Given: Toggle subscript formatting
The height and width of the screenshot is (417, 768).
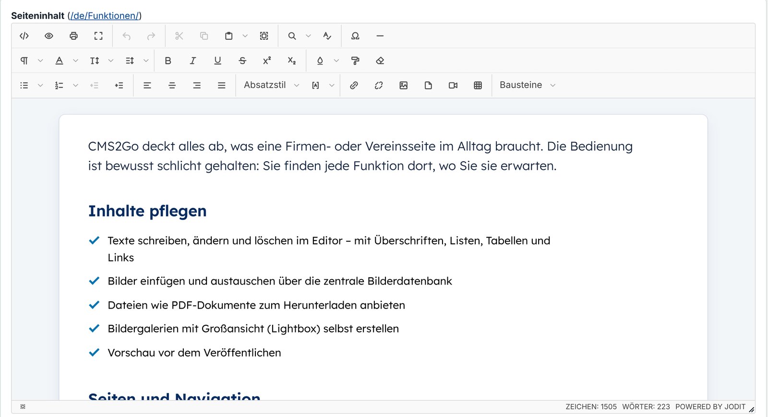Looking at the screenshot, I should click(x=292, y=60).
